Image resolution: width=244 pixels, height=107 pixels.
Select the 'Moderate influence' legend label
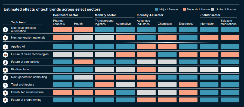[x=198, y=10]
